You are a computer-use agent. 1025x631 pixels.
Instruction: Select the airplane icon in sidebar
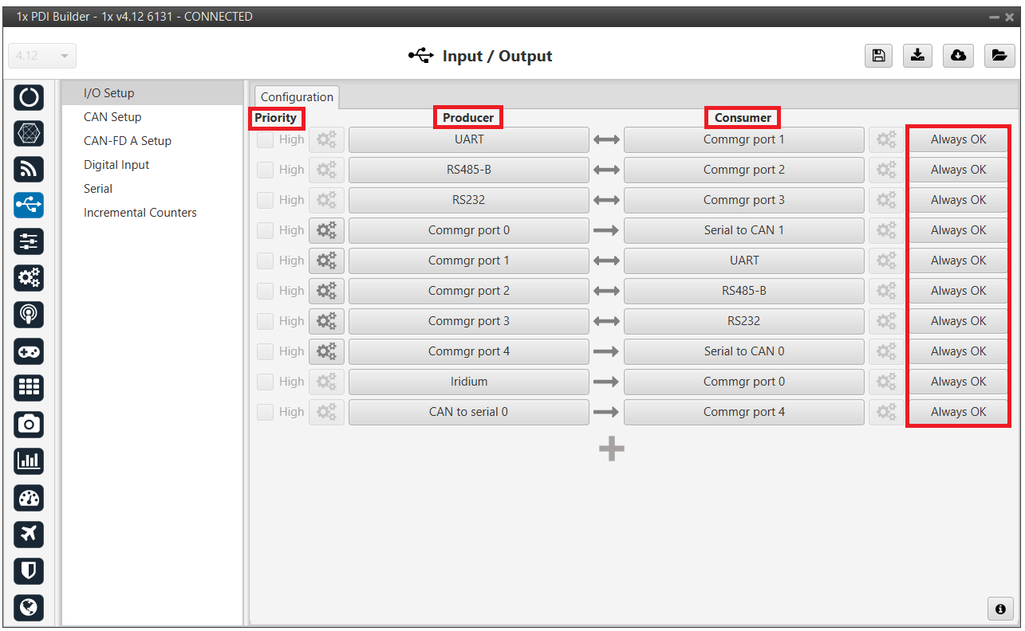(29, 534)
